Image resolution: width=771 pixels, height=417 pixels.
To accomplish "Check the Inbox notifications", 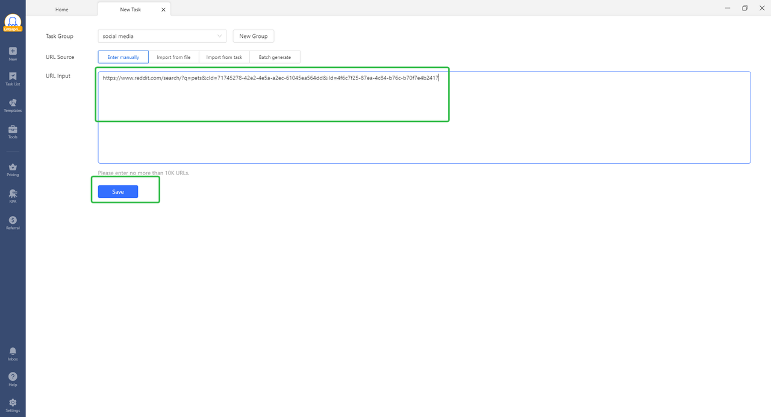I will coord(13,354).
